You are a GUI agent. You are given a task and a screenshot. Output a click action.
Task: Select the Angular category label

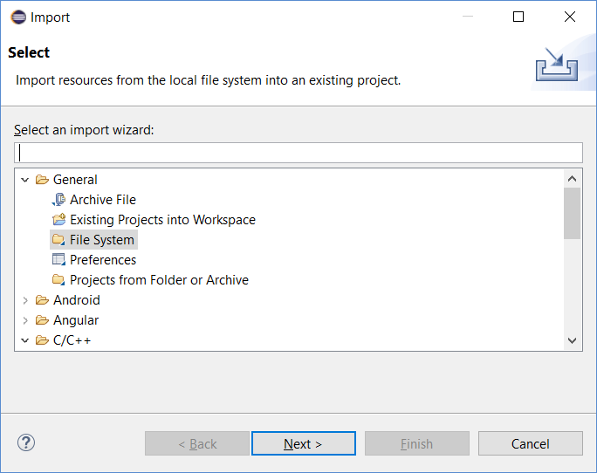pyautogui.click(x=76, y=320)
